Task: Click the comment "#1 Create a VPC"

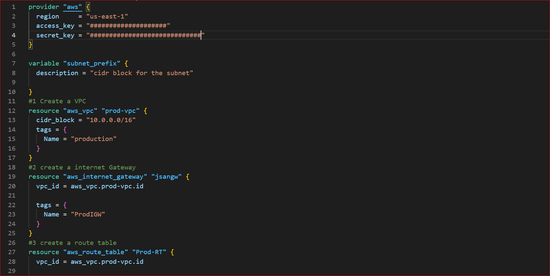Action: click(57, 101)
